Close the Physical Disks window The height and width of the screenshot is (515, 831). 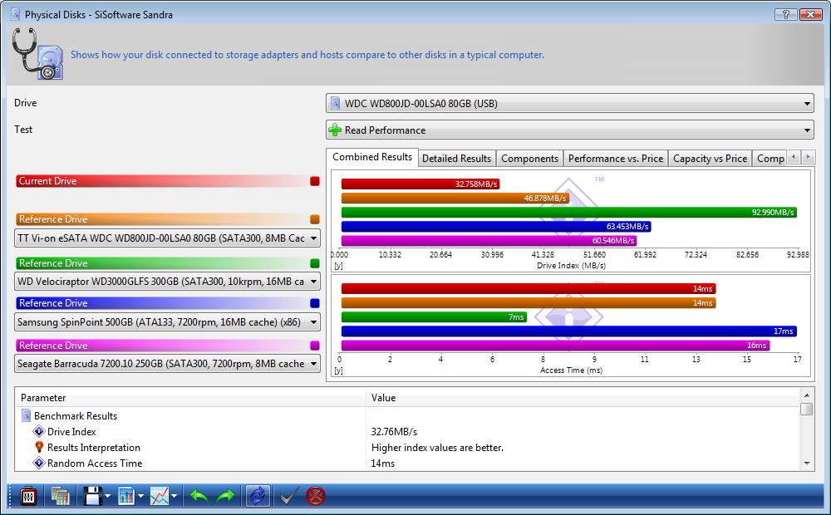[810, 14]
